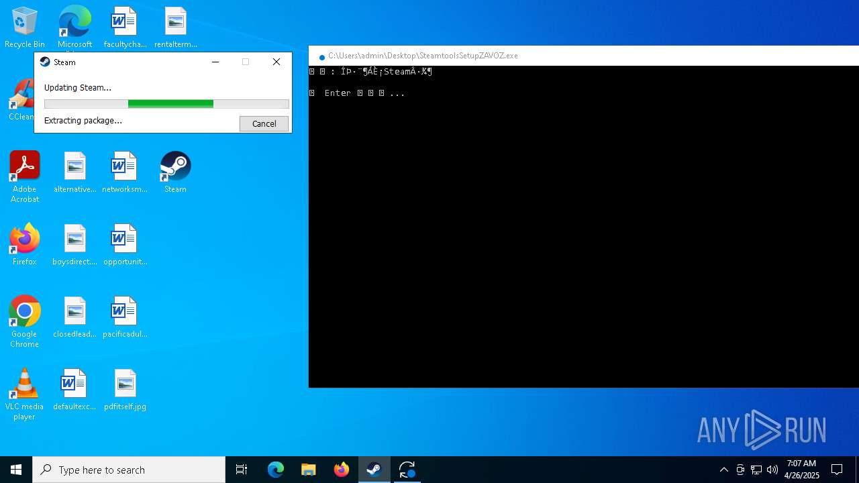Viewport: 859px width, 483px height.
Task: Launch Firefox desktop shortcut
Action: (25, 246)
